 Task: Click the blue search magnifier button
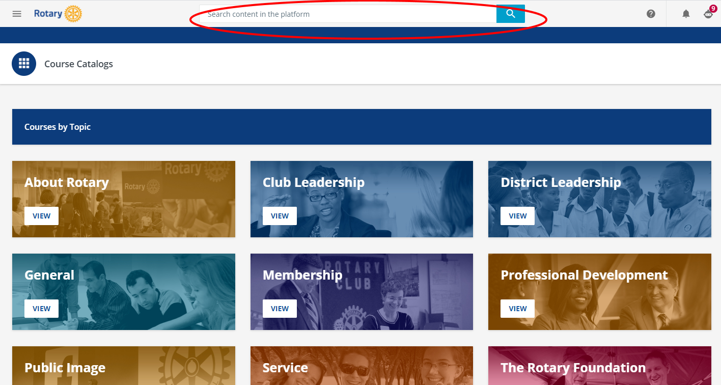tap(511, 14)
